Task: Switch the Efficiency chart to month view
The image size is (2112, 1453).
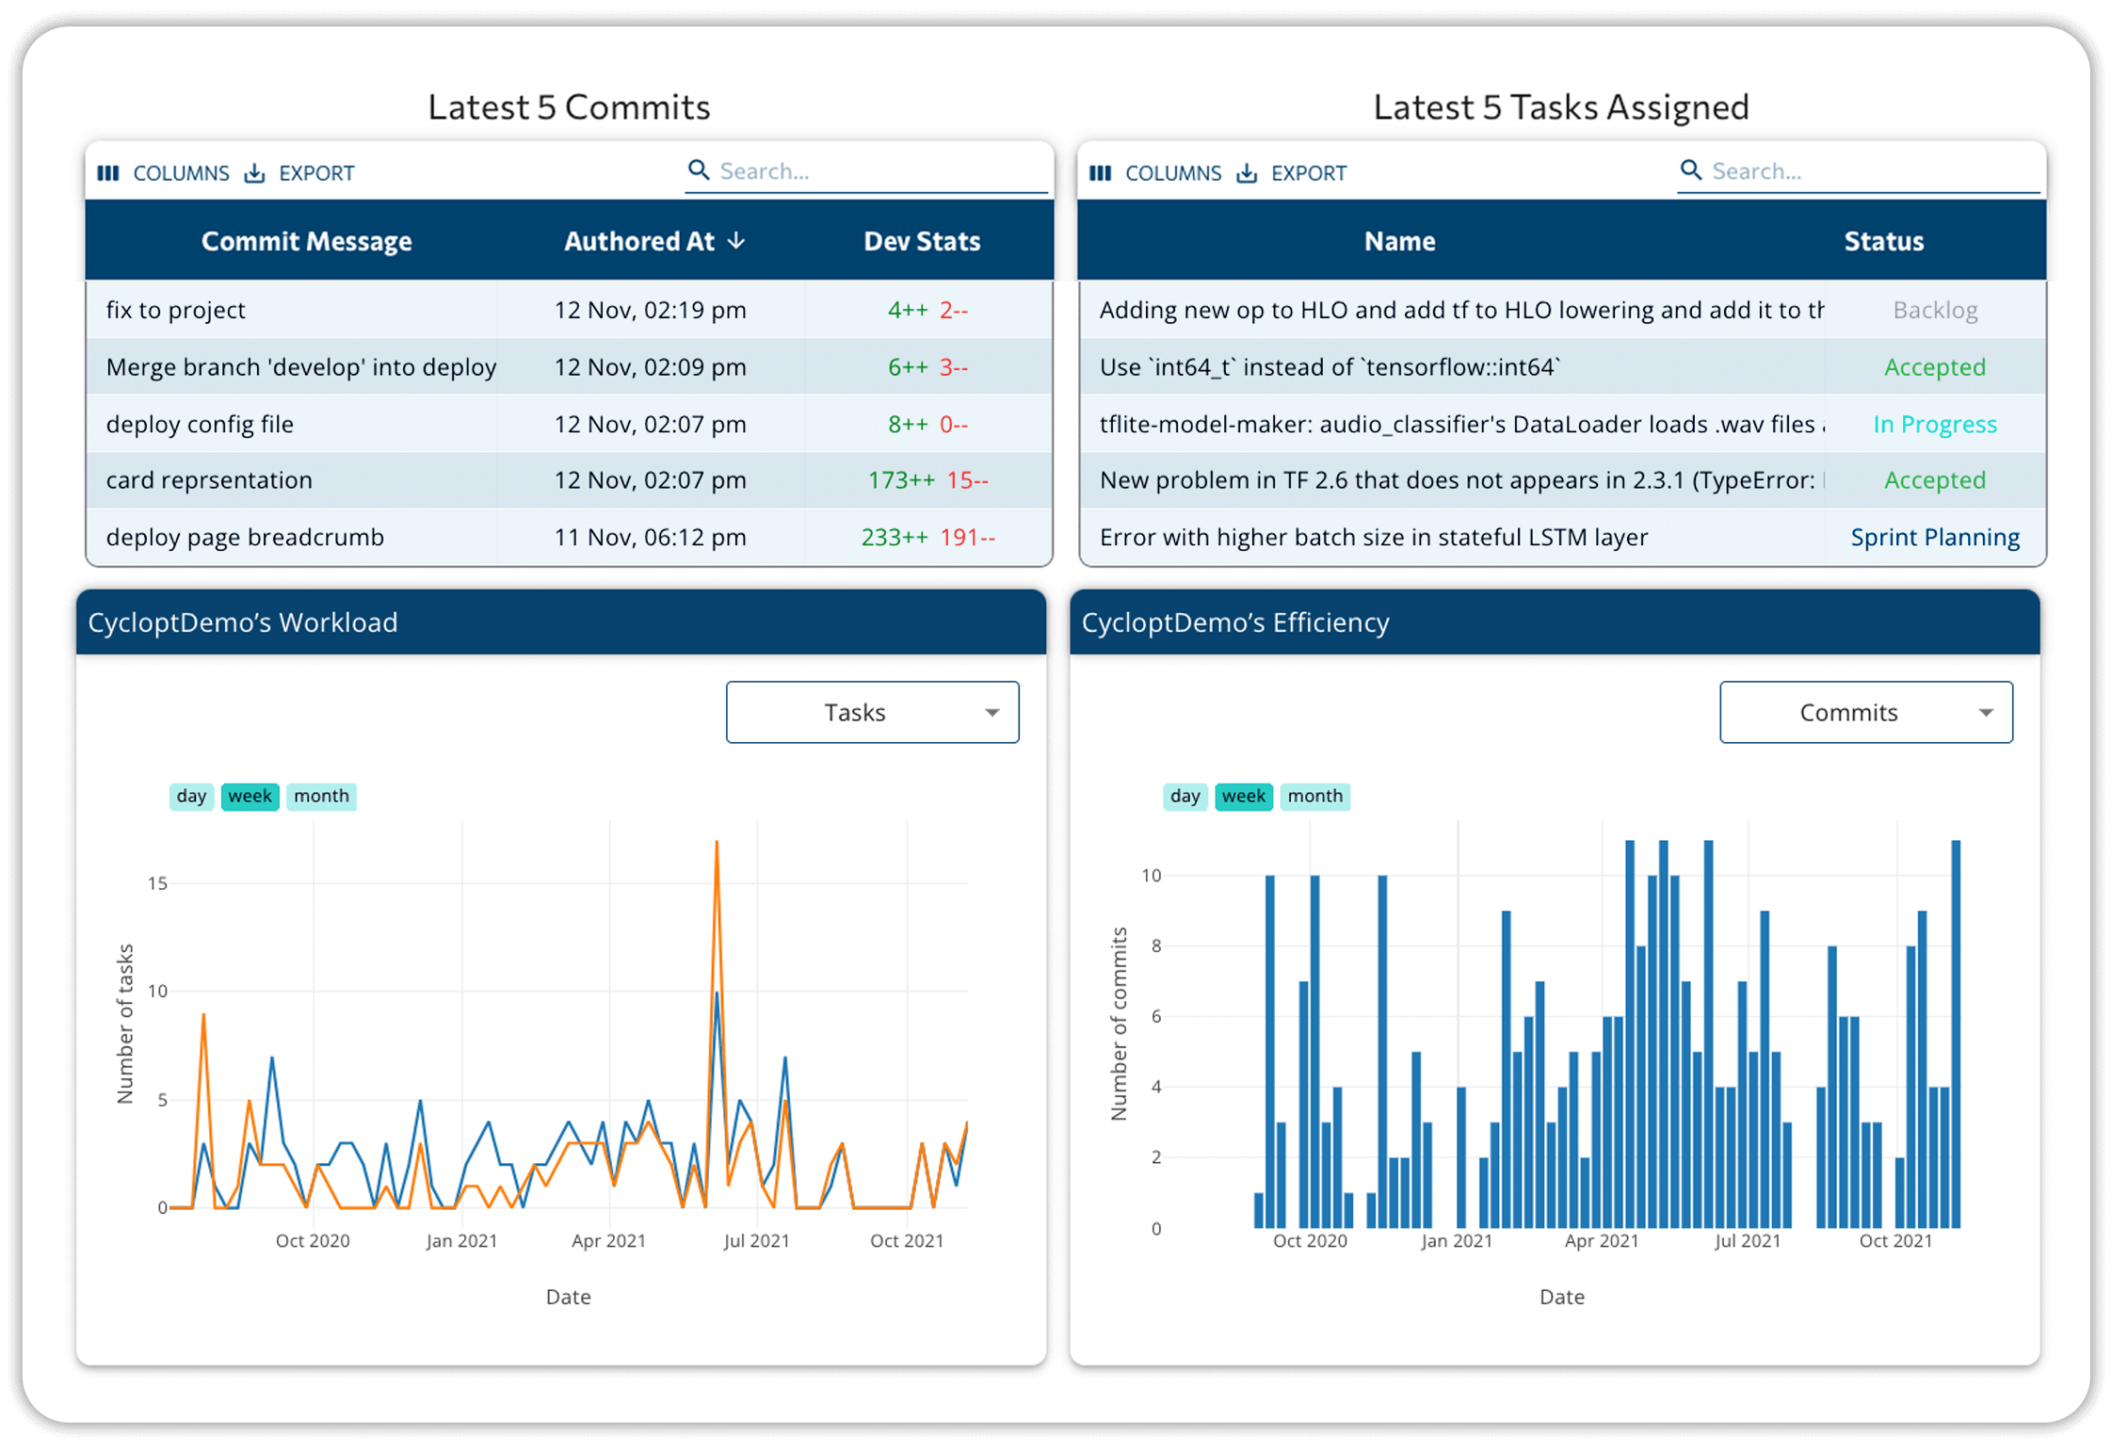Action: coord(1314,797)
